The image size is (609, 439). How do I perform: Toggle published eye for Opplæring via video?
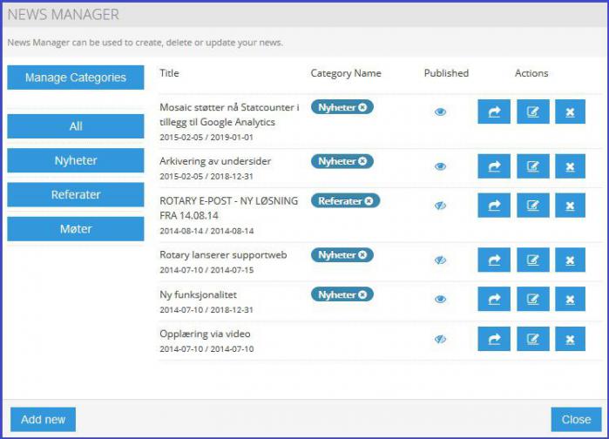[x=441, y=339]
